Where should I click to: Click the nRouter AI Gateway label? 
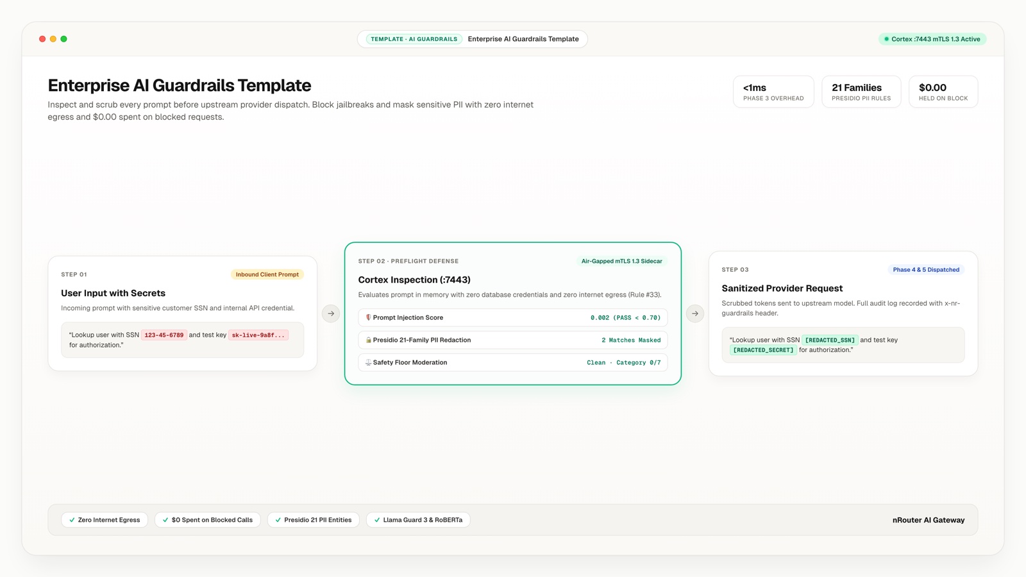[929, 520]
